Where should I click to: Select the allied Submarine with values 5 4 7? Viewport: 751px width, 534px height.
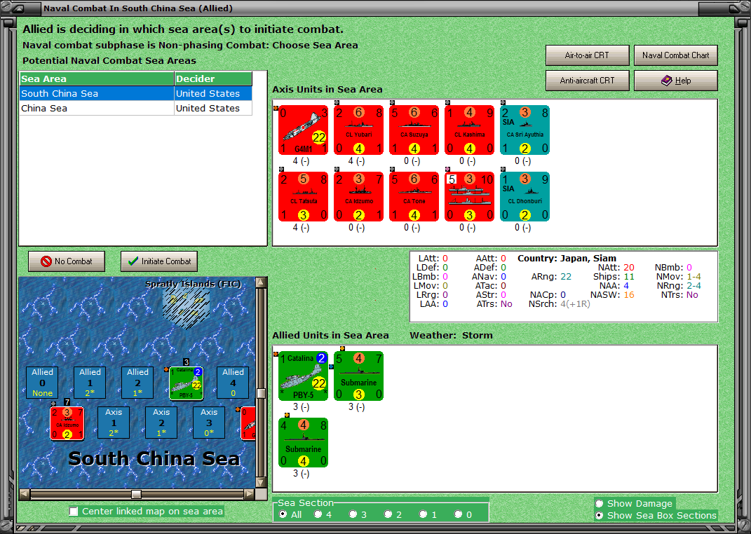coord(359,376)
